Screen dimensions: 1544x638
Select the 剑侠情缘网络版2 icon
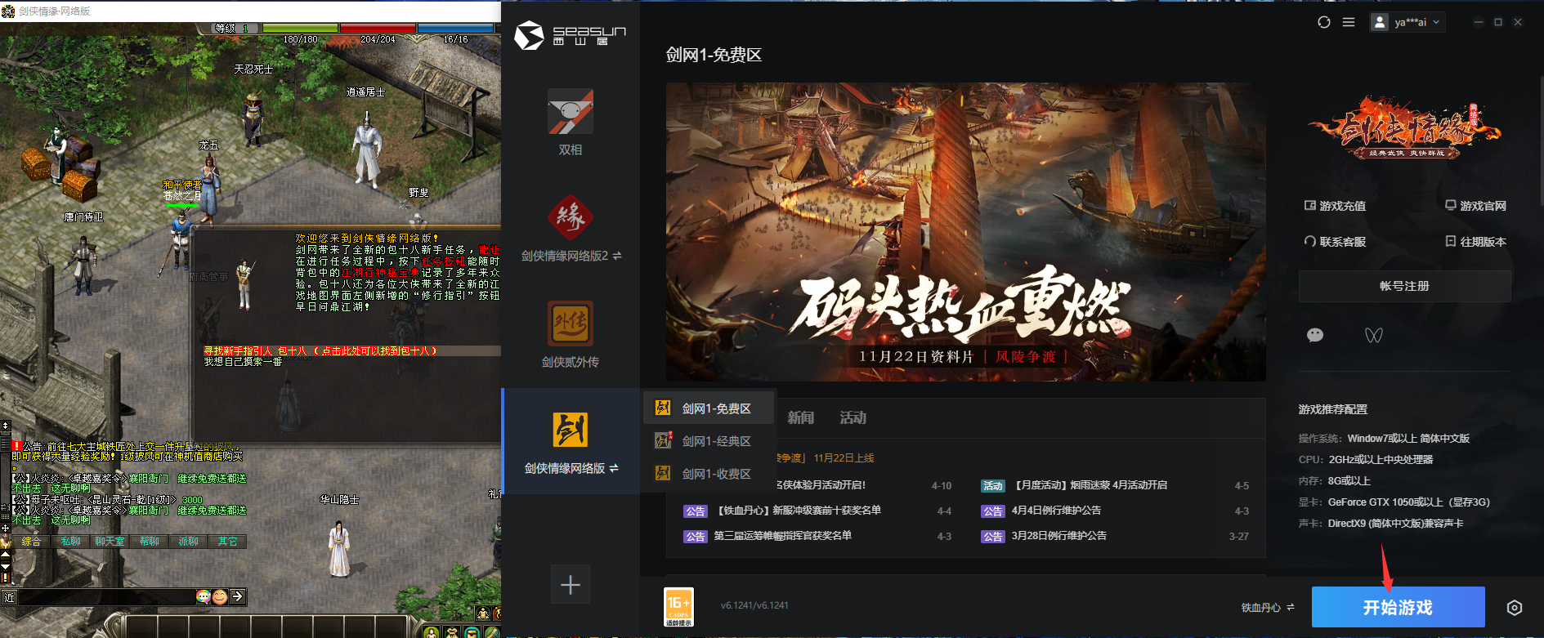(571, 217)
